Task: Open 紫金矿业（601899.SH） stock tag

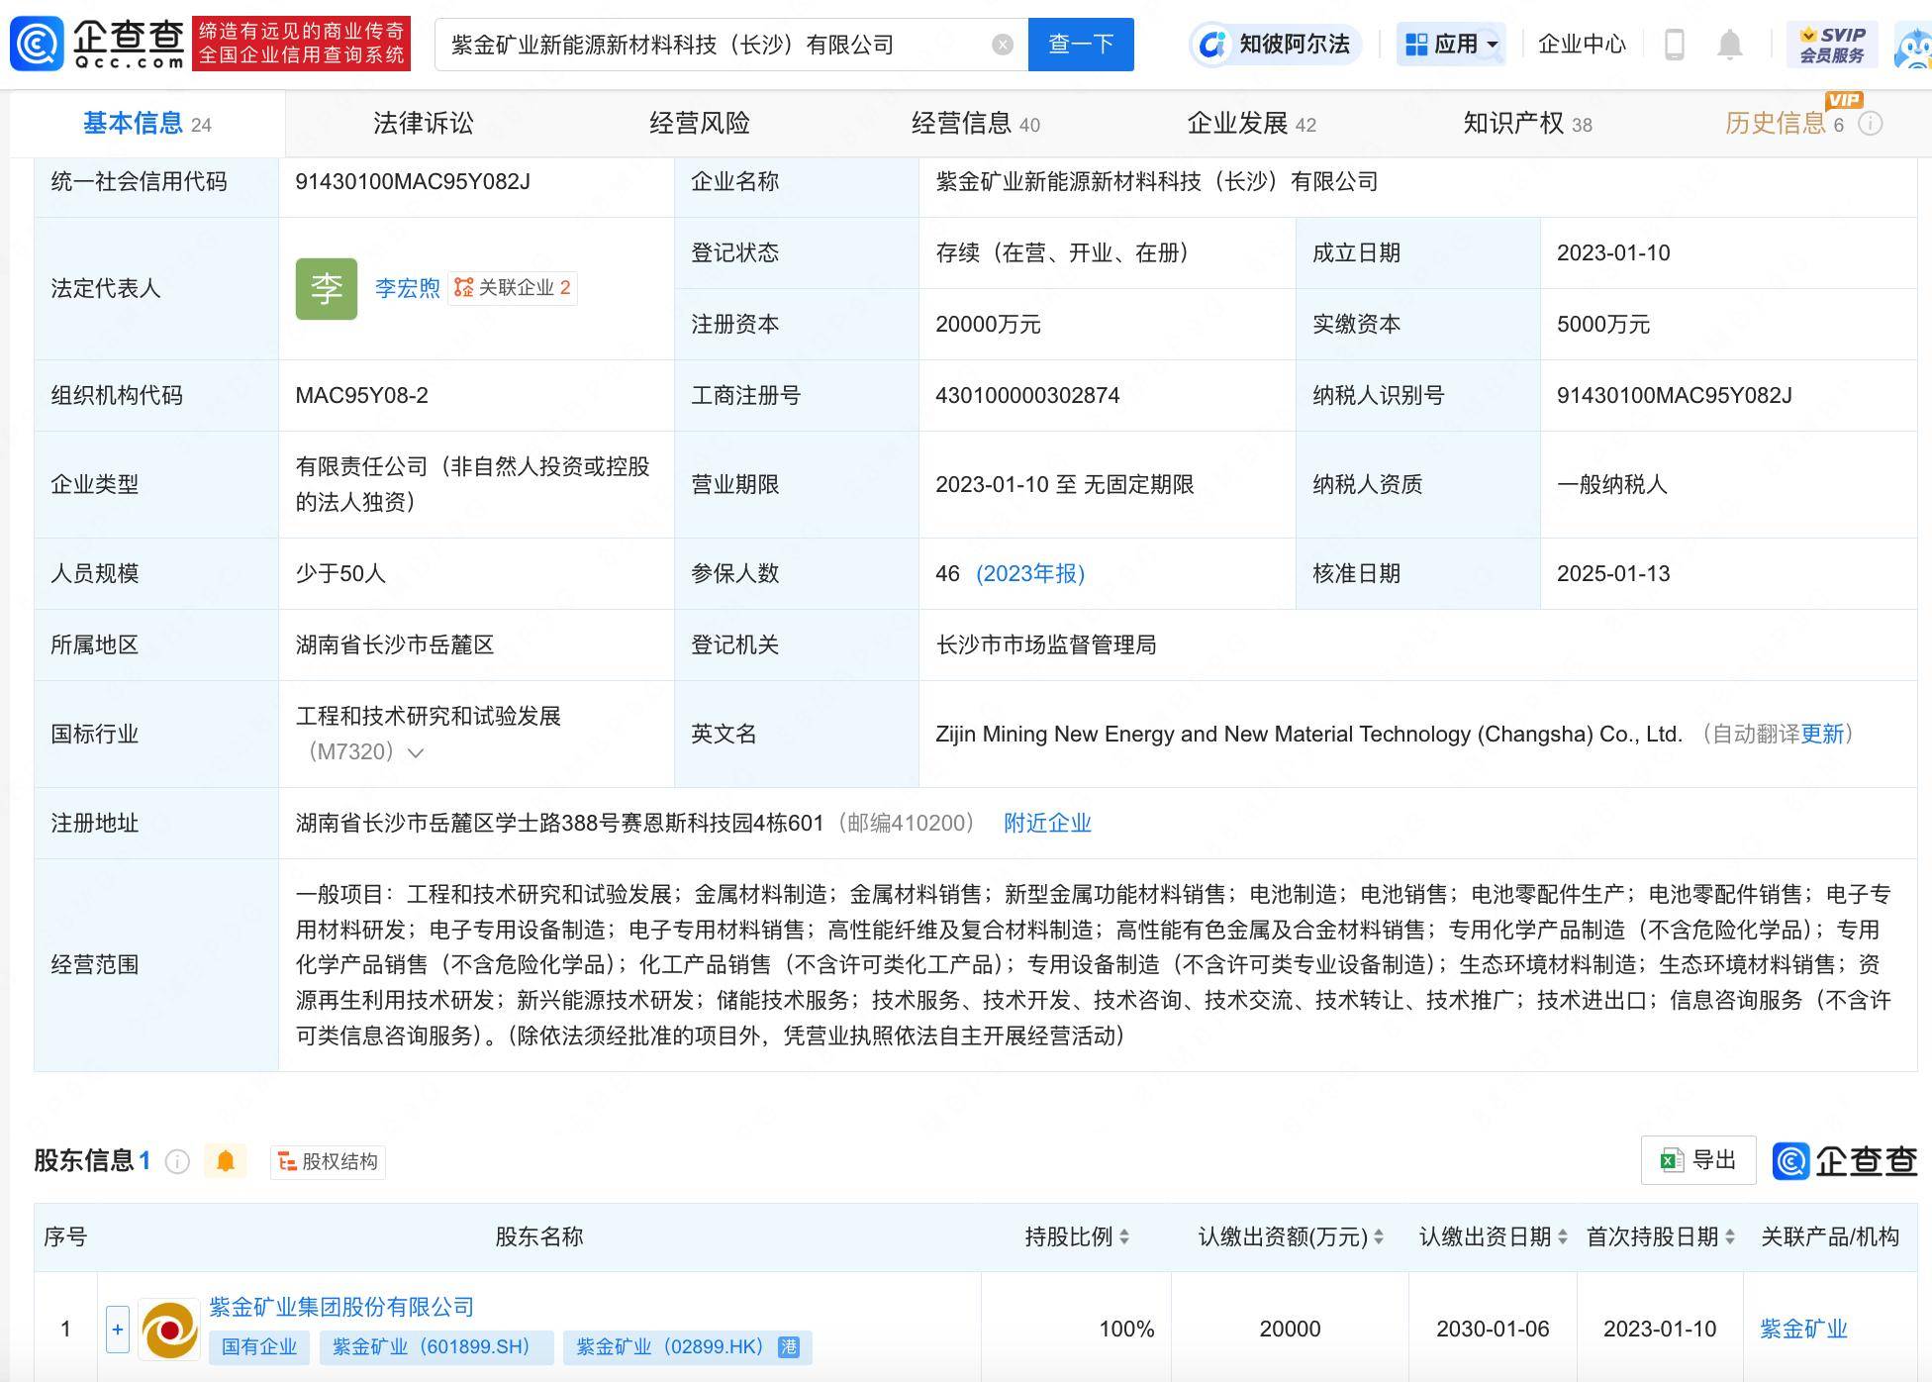Action: tap(436, 1346)
